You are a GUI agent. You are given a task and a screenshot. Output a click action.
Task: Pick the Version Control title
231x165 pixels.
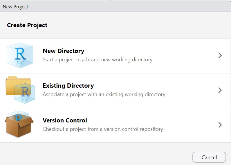pos(65,120)
